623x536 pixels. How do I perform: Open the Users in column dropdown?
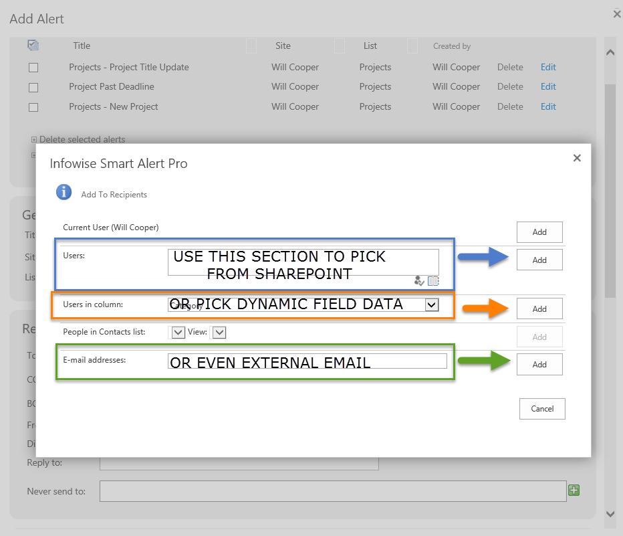coord(432,305)
